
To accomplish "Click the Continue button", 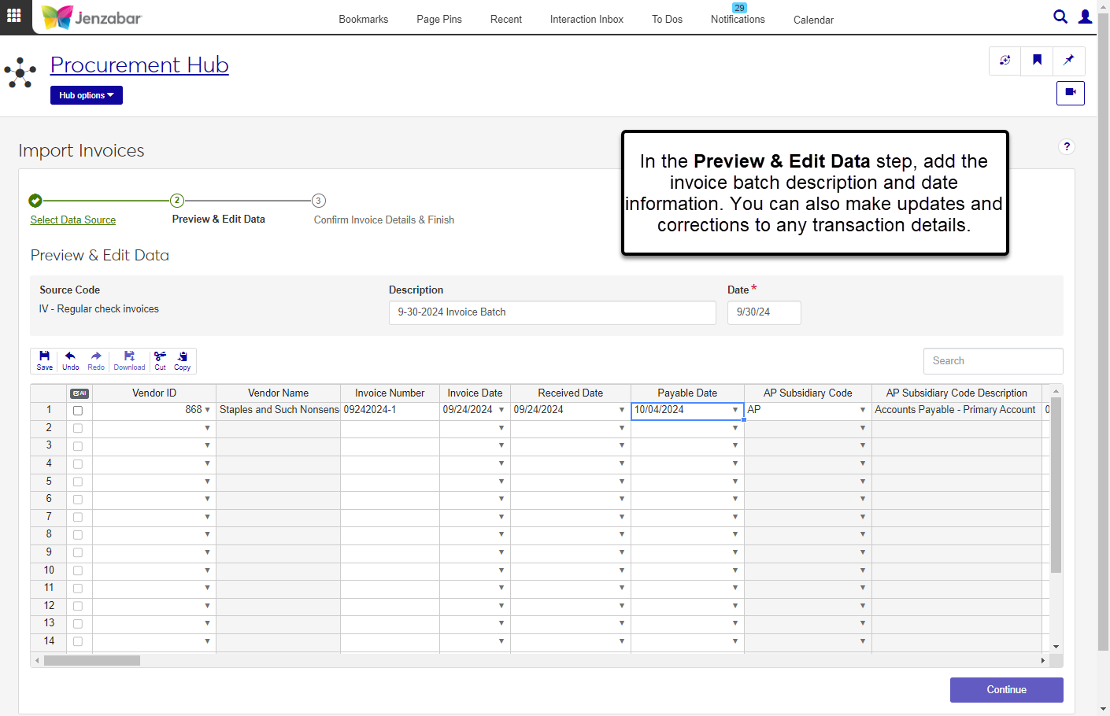I will pos(1006,690).
